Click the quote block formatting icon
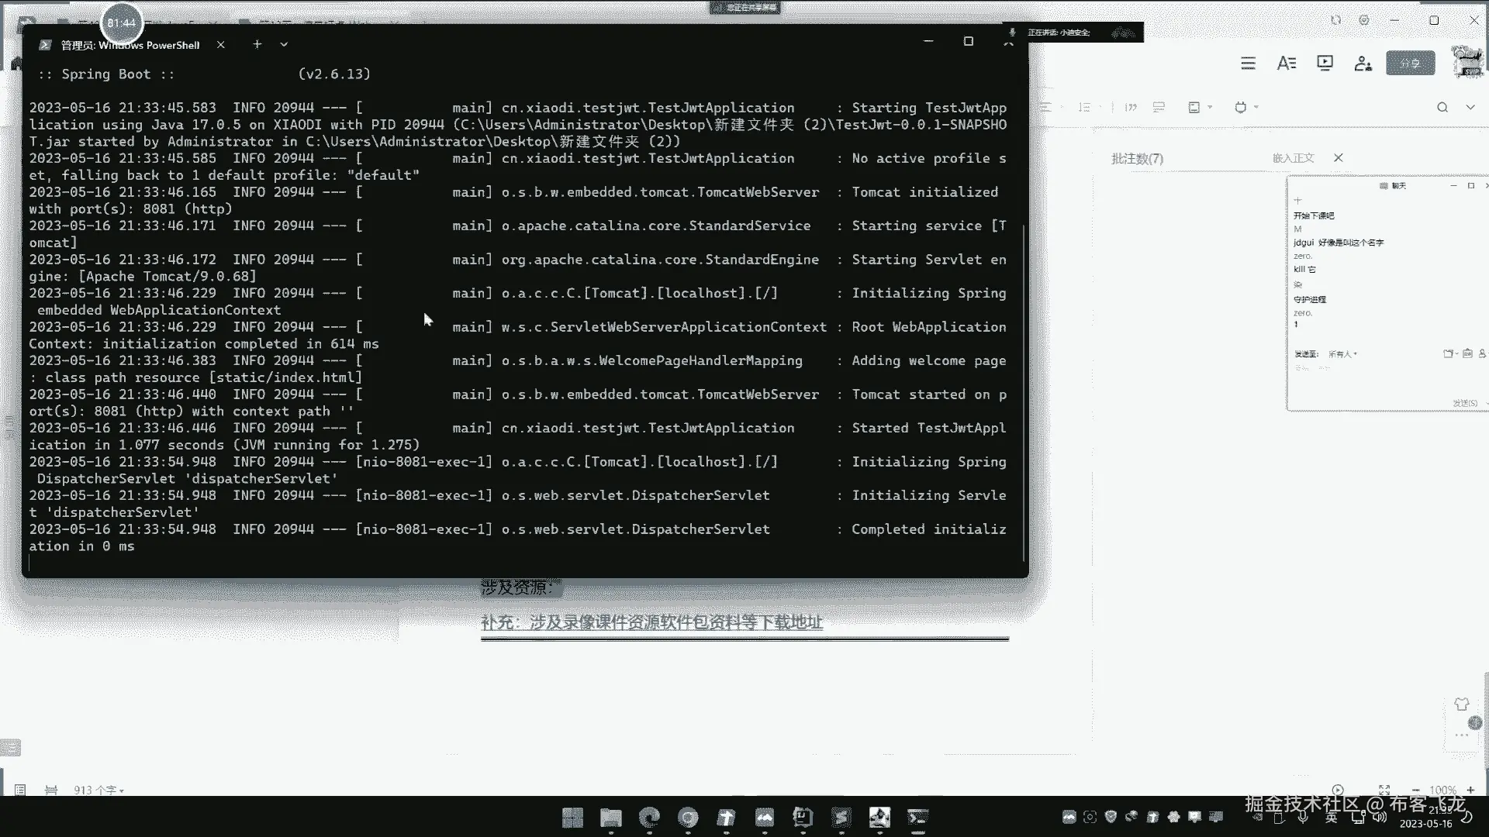 click(x=1131, y=108)
